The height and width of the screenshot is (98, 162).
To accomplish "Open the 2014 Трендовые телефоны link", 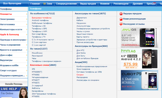I will (x=44, y=94).
